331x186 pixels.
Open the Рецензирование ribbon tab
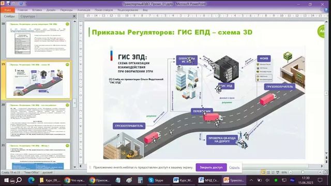point(128,10)
